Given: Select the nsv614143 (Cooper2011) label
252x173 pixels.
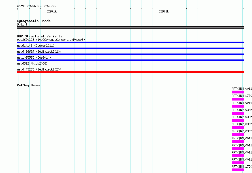Looking at the screenshot, I should click(x=36, y=46).
